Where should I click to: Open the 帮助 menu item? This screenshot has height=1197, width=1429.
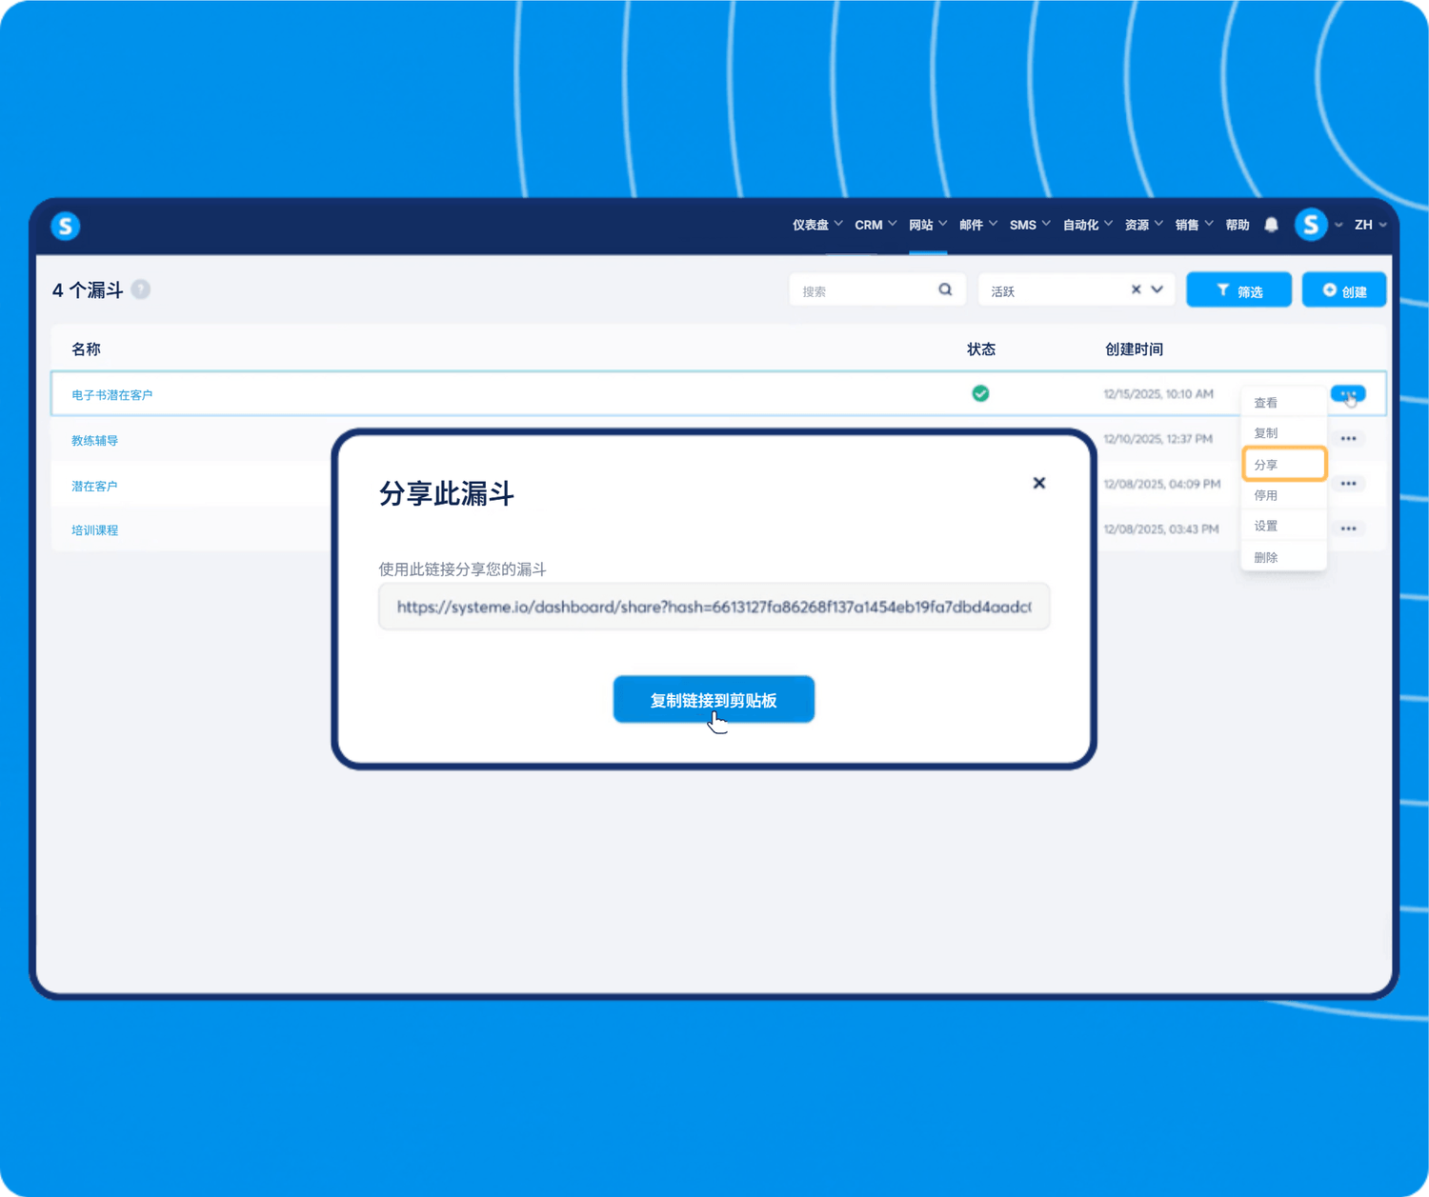[x=1238, y=225]
